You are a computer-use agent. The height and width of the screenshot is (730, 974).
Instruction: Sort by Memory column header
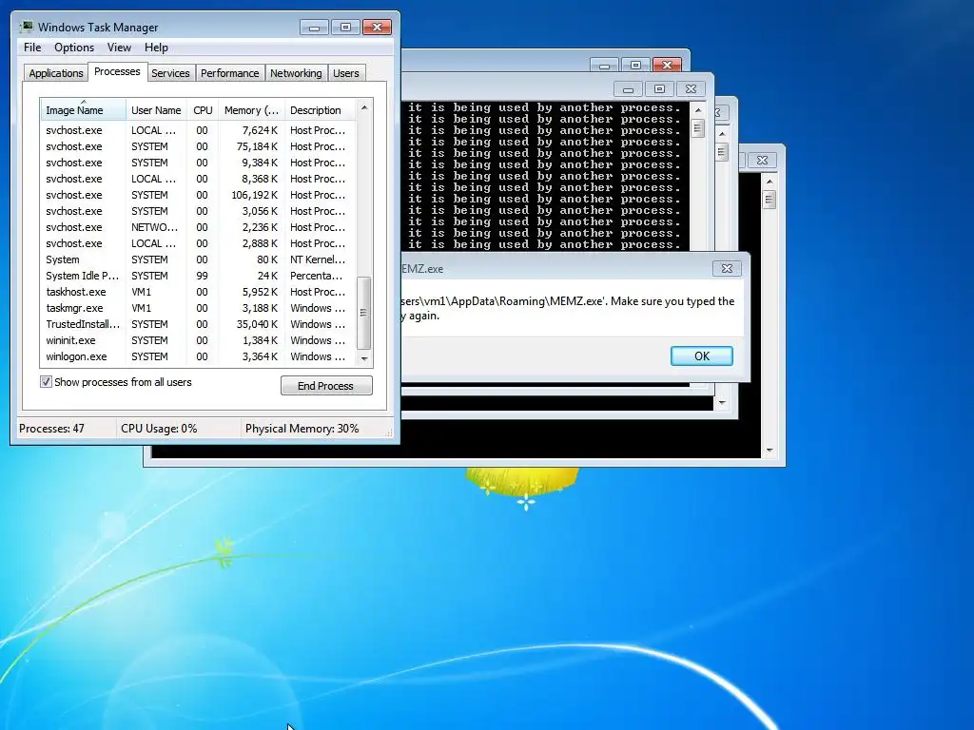point(251,110)
